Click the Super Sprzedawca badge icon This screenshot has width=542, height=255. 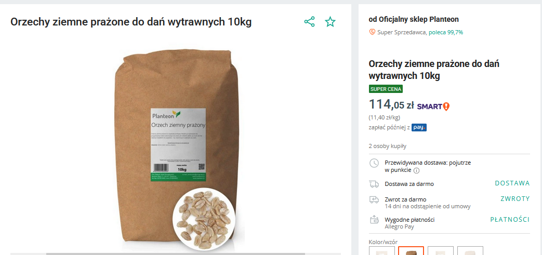pyautogui.click(x=372, y=32)
